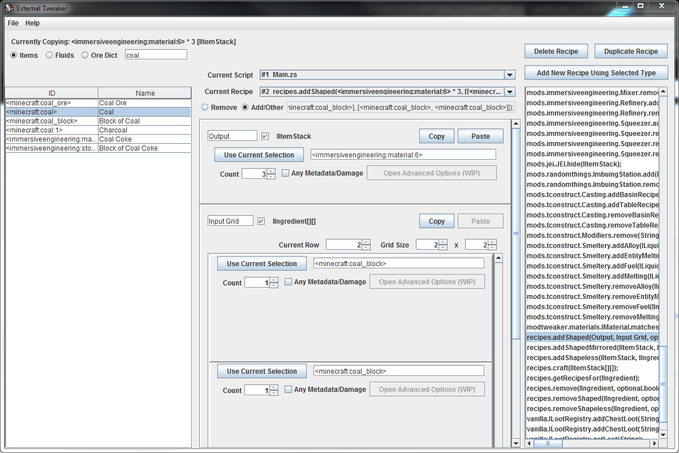Select recipes.remove in the type list
The width and height of the screenshot is (679, 453).
(592, 388)
